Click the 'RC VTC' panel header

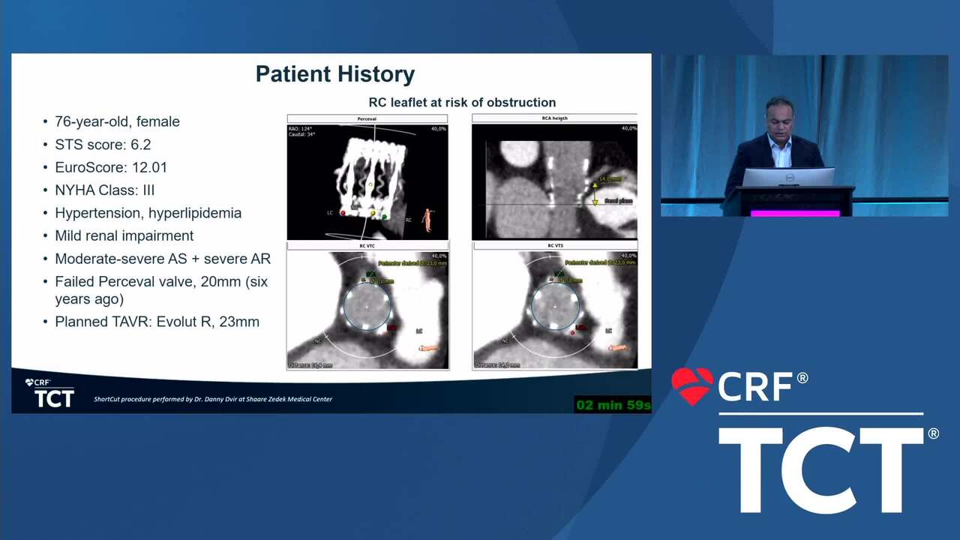point(367,246)
